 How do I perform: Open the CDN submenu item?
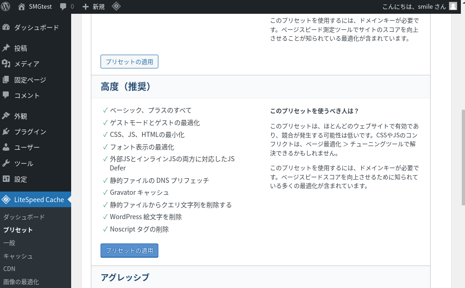click(9, 269)
